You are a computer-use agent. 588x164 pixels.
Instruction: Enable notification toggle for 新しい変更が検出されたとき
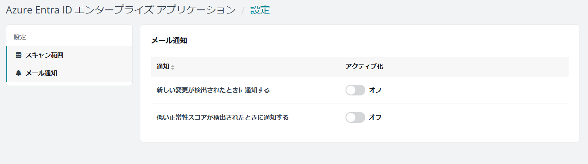(x=355, y=90)
